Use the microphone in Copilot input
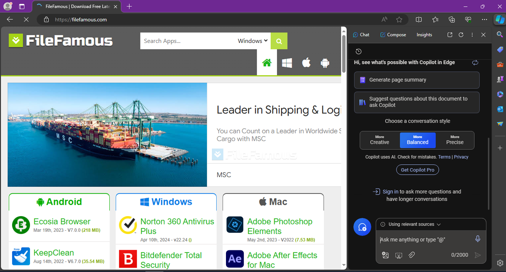Screen dimensions: 506x272 (x=478, y=239)
